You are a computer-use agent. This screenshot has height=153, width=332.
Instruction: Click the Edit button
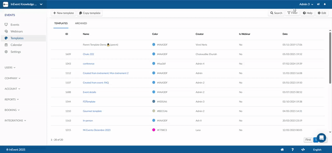pos(322,13)
